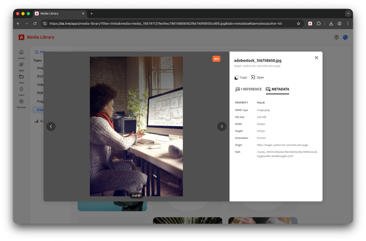Switch to the 1 Reference tab
The width and height of the screenshot is (366, 241).
248,89
